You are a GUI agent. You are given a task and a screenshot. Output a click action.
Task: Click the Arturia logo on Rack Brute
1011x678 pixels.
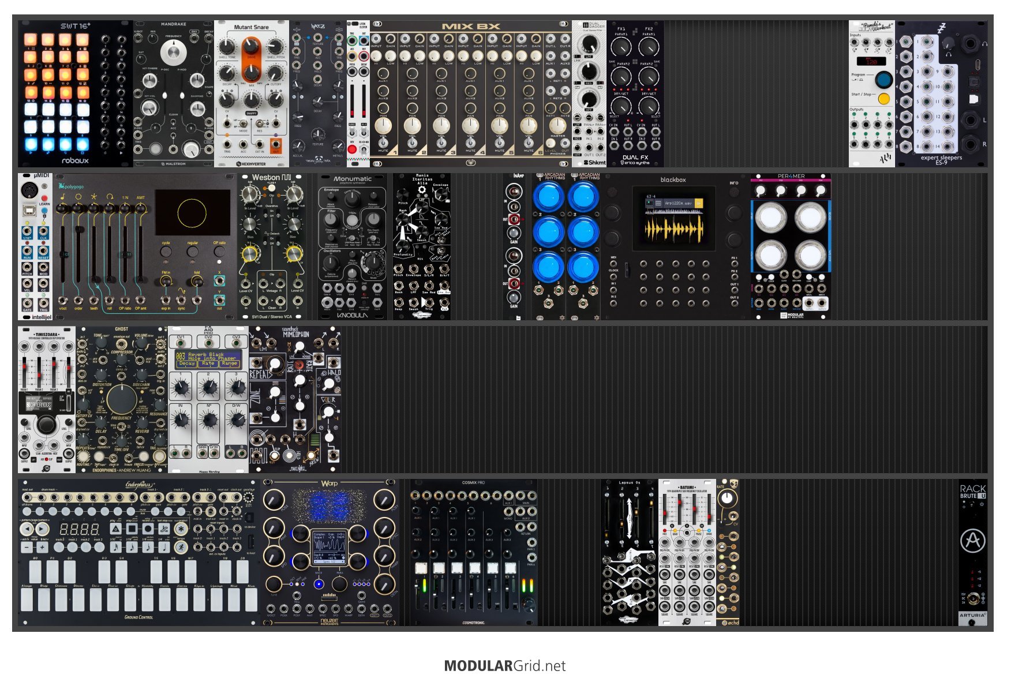[x=973, y=541]
